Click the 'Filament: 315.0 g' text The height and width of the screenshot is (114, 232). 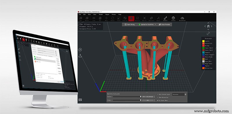[86, 26]
